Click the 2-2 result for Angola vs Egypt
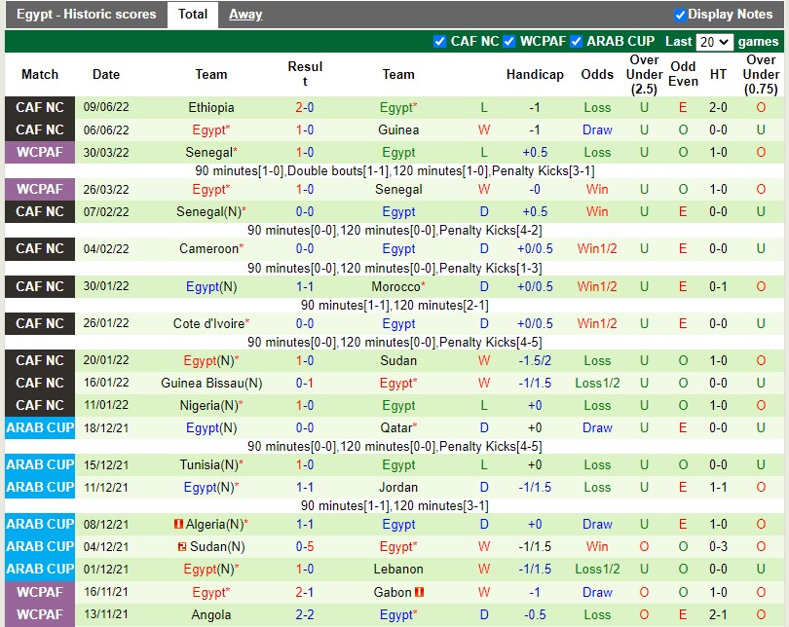 [x=305, y=615]
